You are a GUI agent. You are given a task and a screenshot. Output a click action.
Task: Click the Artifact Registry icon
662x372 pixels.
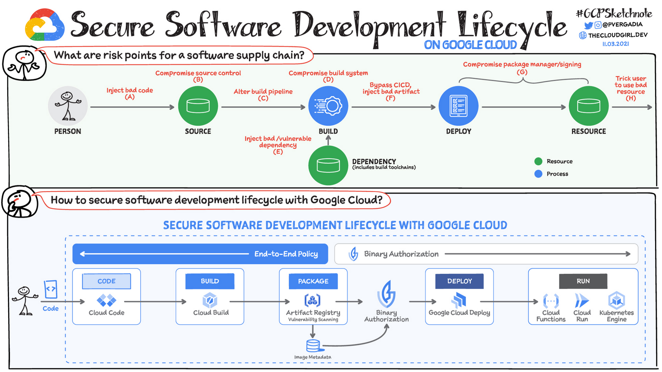(312, 300)
